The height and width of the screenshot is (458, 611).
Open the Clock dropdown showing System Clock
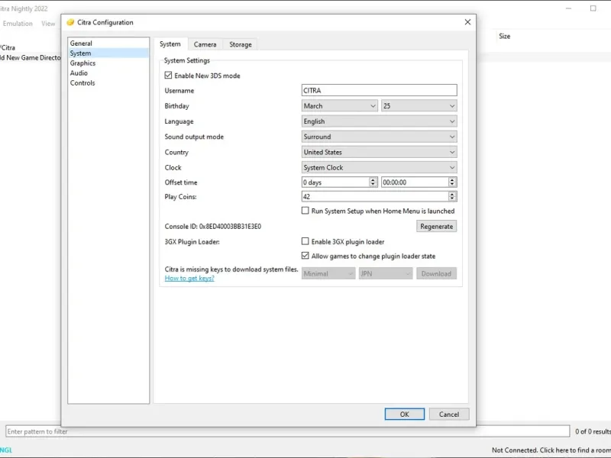(379, 167)
